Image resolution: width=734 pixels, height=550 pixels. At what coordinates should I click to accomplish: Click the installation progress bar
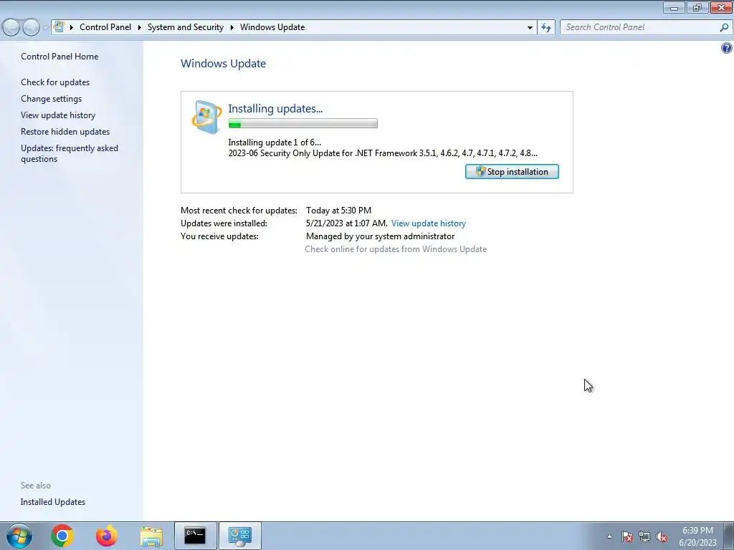coord(303,123)
